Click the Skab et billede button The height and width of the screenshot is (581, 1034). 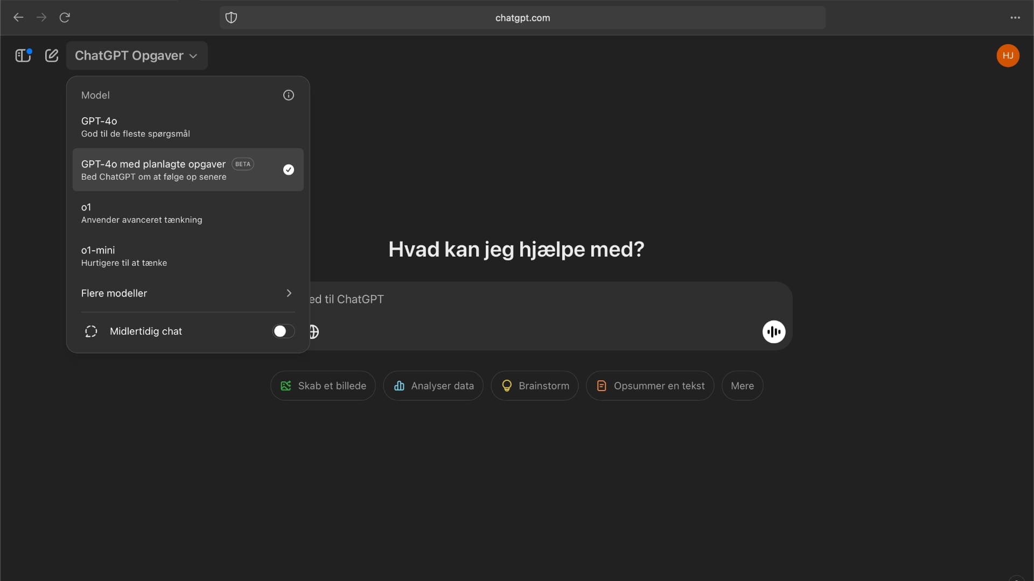point(323,386)
